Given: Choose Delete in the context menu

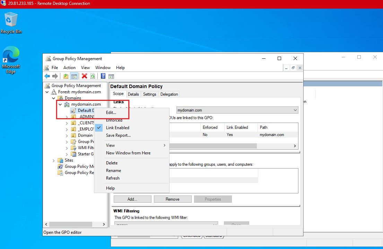Looking at the screenshot, I should [x=132, y=163].
